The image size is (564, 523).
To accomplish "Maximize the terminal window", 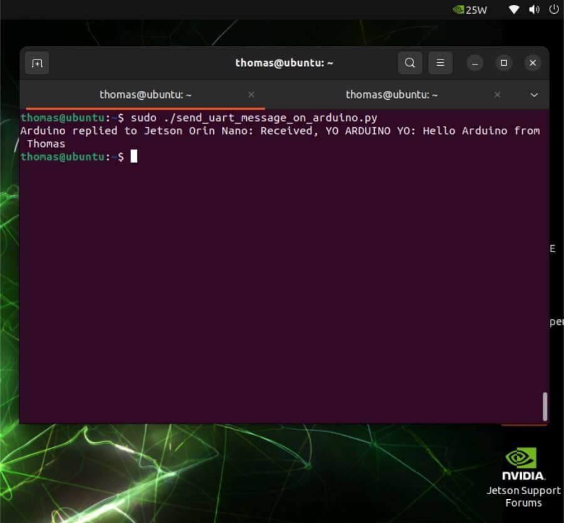I will [x=504, y=63].
